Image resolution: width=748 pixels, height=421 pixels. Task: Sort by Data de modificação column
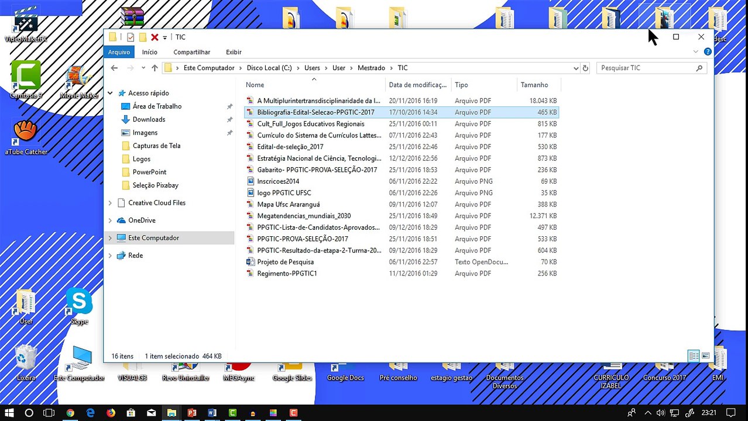418,85
